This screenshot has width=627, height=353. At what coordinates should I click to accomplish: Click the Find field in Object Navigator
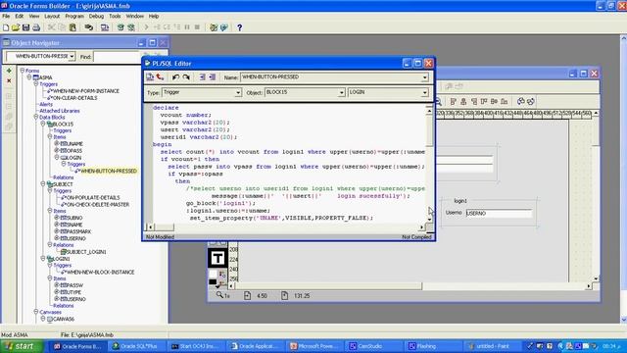coord(117,57)
